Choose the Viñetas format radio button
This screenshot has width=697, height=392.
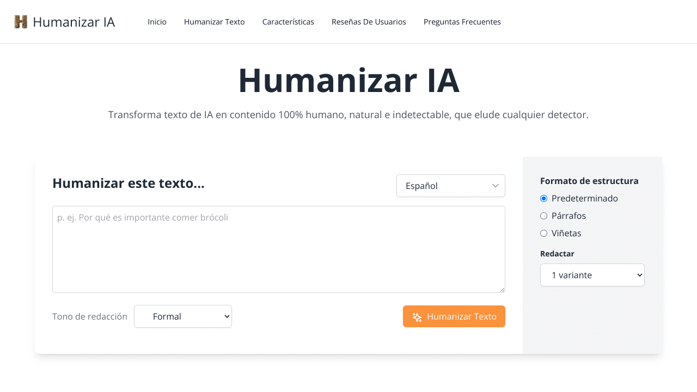tap(543, 234)
